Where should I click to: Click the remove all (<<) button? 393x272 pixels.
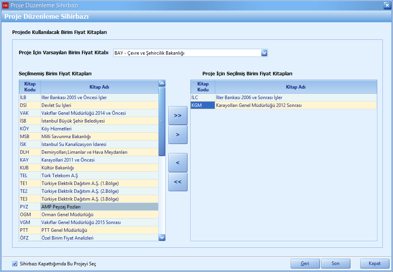tap(178, 182)
